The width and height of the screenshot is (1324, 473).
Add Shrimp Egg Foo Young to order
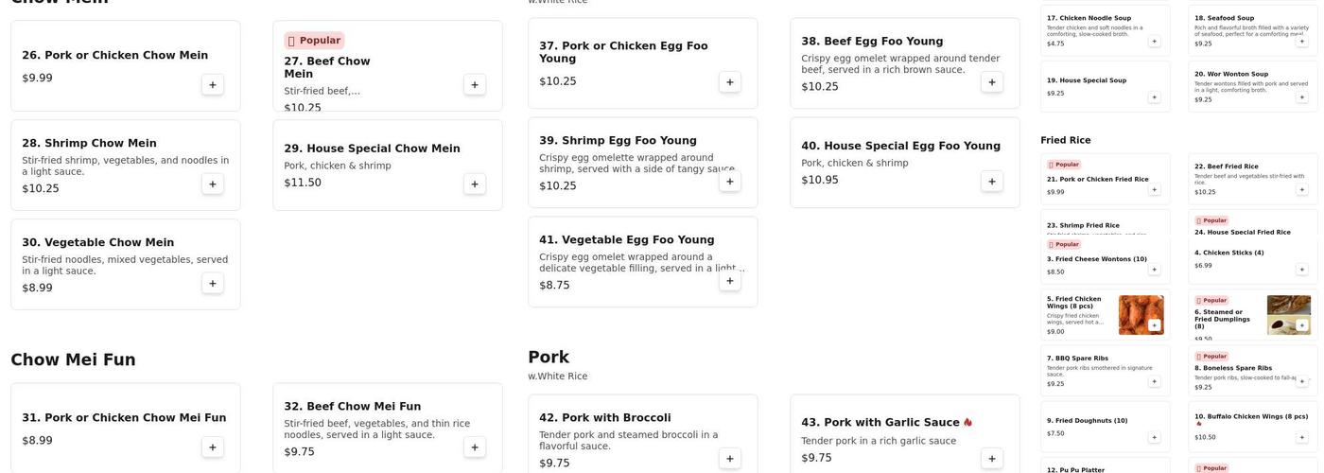point(729,182)
